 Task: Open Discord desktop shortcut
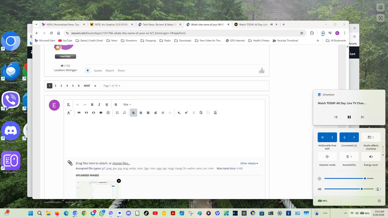click(11, 133)
